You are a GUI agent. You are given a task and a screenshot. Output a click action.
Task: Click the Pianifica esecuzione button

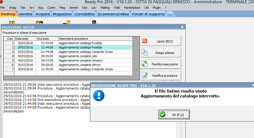[161, 64]
